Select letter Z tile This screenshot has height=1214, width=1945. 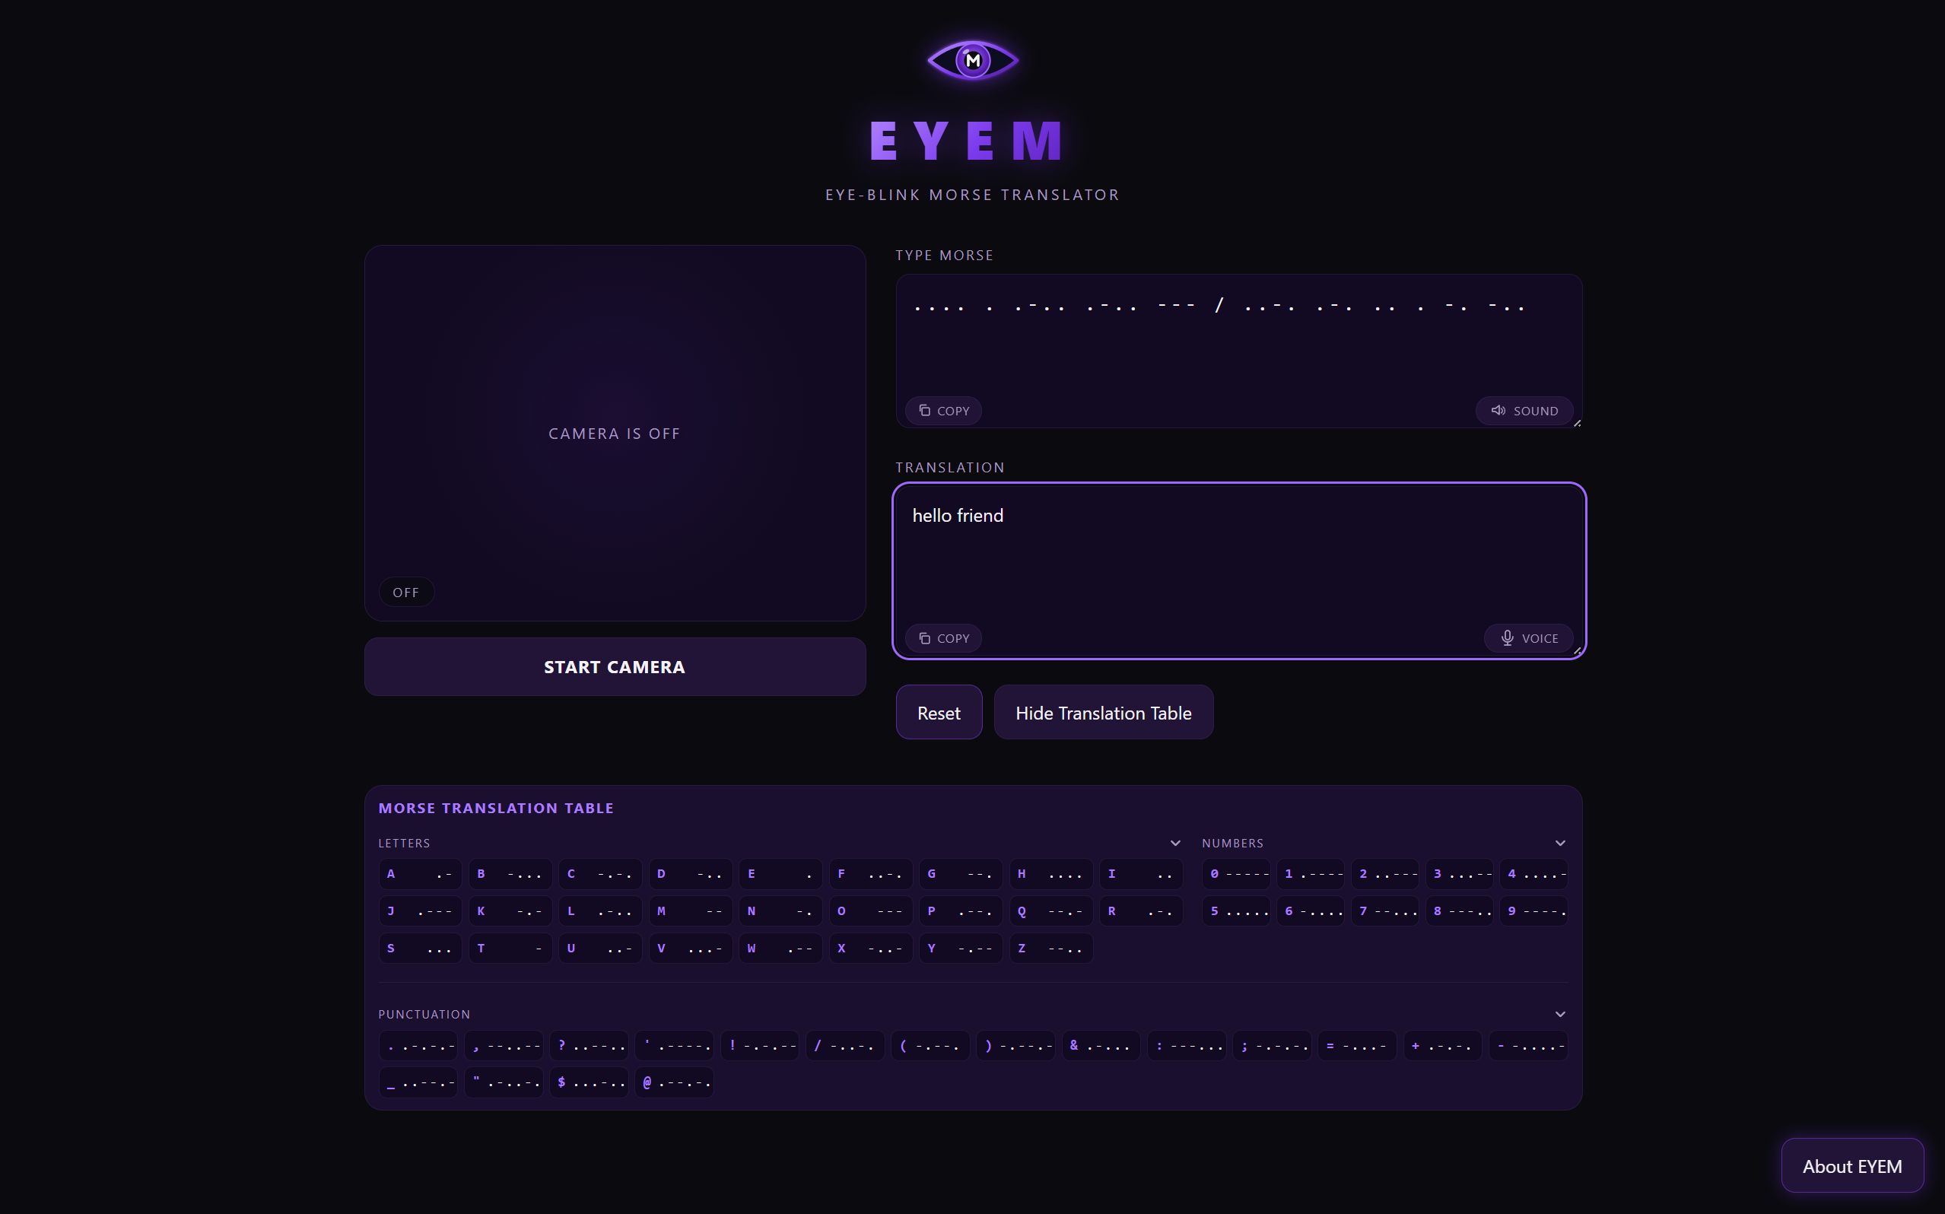click(1050, 949)
